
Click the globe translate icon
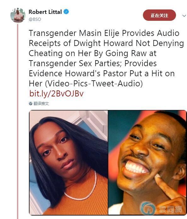click(31, 103)
